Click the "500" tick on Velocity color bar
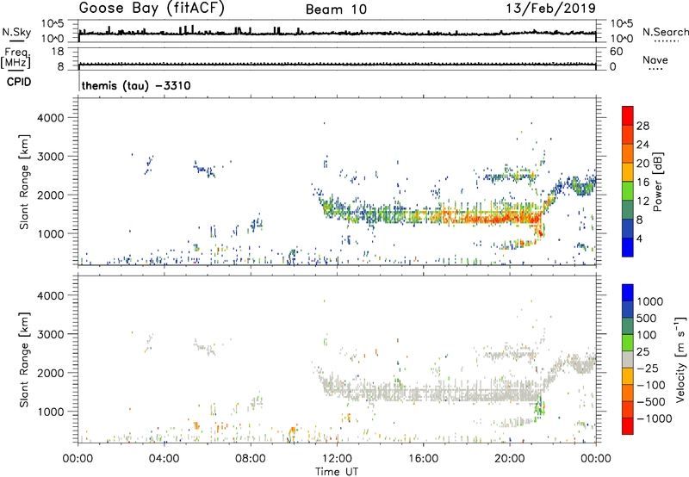This screenshot has width=689, height=477. [x=647, y=319]
